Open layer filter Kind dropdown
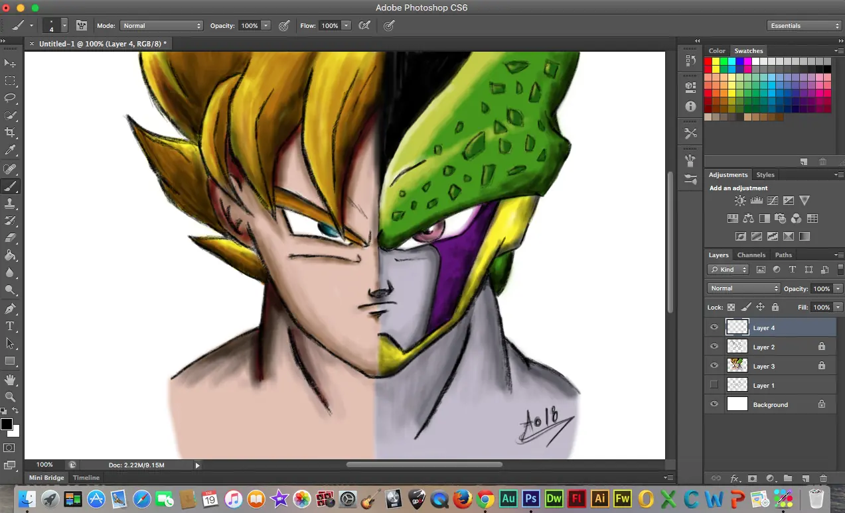The height and width of the screenshot is (513, 845). [x=728, y=270]
